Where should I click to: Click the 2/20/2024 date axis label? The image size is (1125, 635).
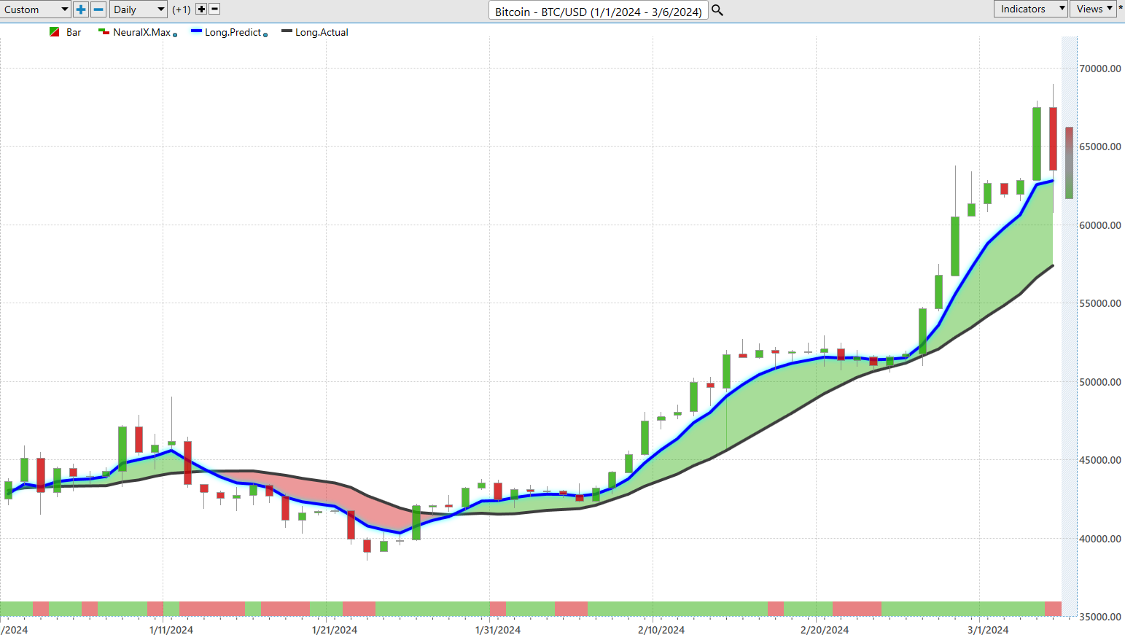825,630
